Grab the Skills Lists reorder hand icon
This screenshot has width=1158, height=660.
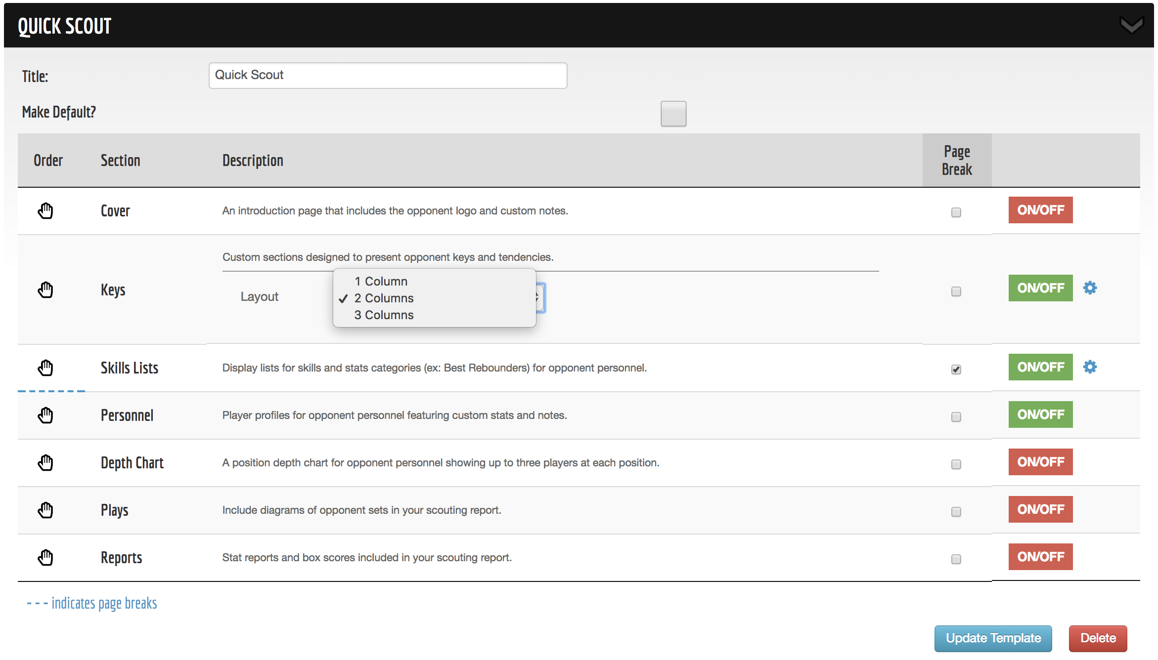point(45,368)
